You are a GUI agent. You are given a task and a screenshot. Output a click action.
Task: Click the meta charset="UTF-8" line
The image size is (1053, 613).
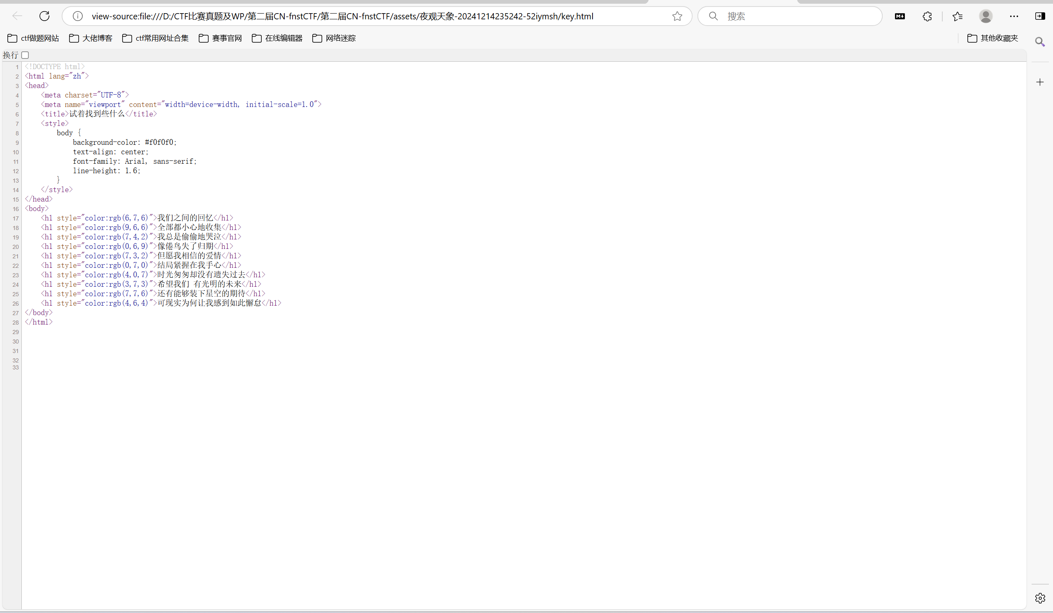click(x=85, y=95)
